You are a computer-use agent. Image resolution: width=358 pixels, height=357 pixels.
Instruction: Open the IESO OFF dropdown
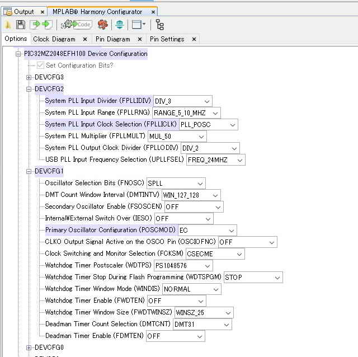184,219
